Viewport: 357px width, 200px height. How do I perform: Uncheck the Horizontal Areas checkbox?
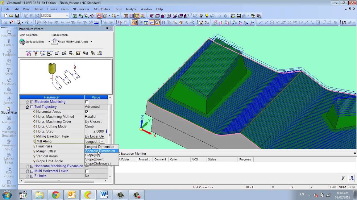click(87, 112)
